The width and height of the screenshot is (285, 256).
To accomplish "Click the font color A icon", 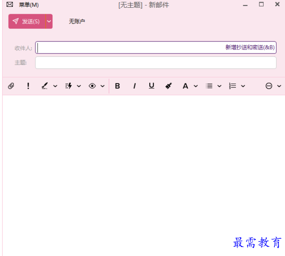I will [185, 86].
